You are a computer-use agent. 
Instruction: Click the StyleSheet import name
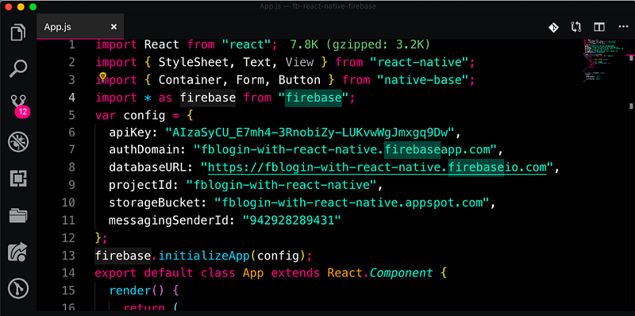194,62
